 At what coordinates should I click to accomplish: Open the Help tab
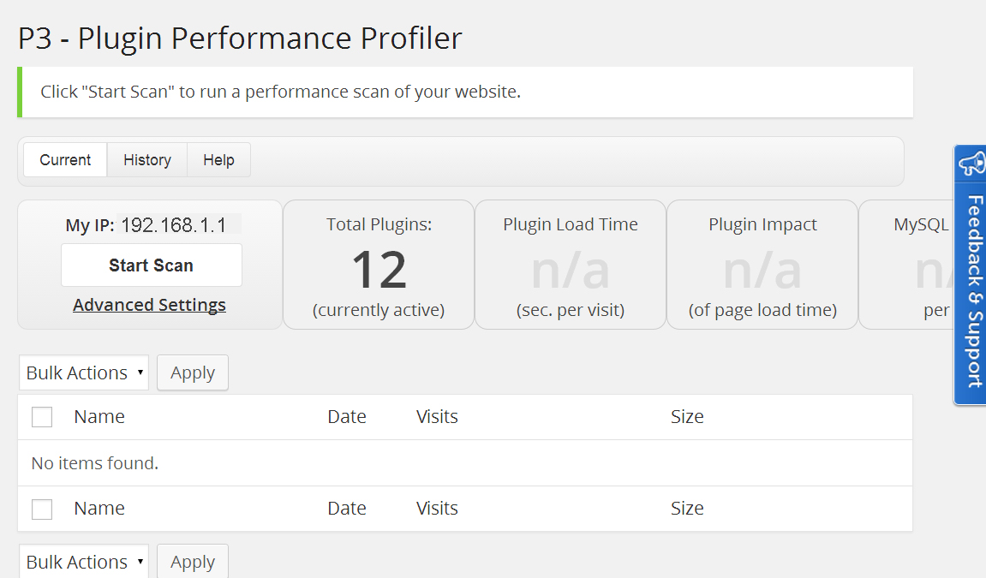(218, 159)
